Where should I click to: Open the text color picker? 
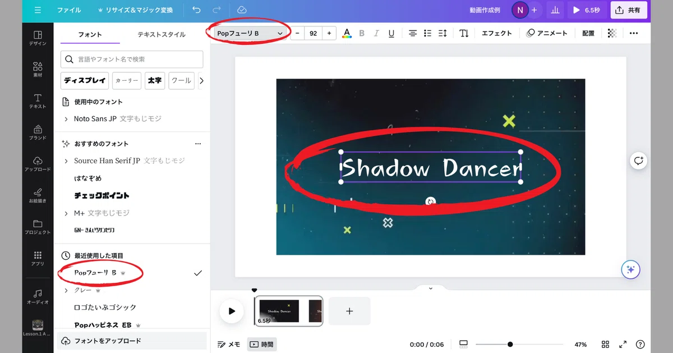click(347, 33)
